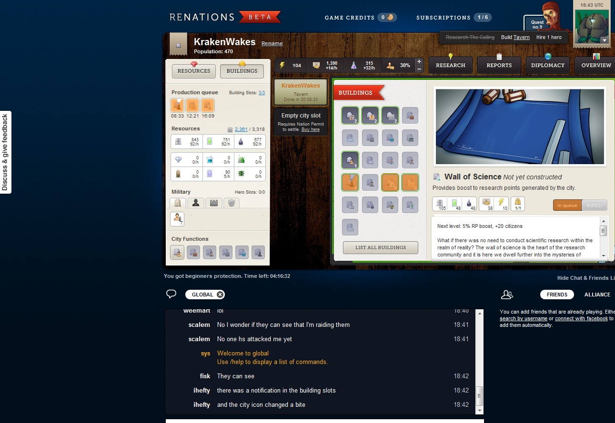Increase tax rate with plus button
The image size is (615, 423).
pos(419,62)
